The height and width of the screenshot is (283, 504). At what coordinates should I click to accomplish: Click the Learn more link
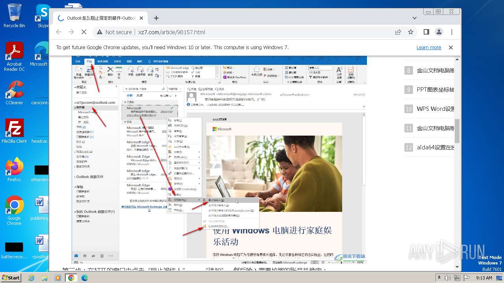click(429, 48)
